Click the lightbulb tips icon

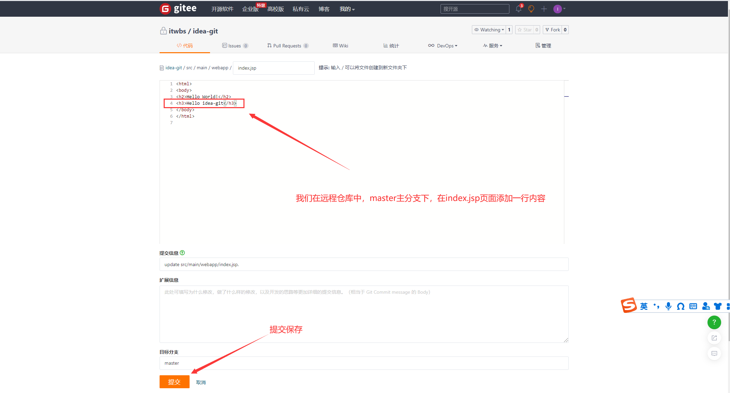(x=531, y=9)
